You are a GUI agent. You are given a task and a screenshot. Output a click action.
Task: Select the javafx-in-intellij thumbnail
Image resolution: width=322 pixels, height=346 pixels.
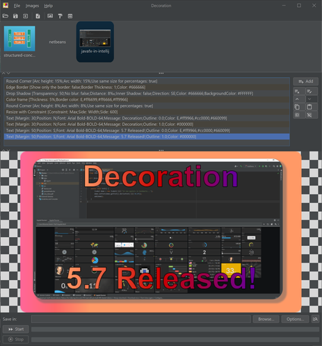pyautogui.click(x=95, y=42)
